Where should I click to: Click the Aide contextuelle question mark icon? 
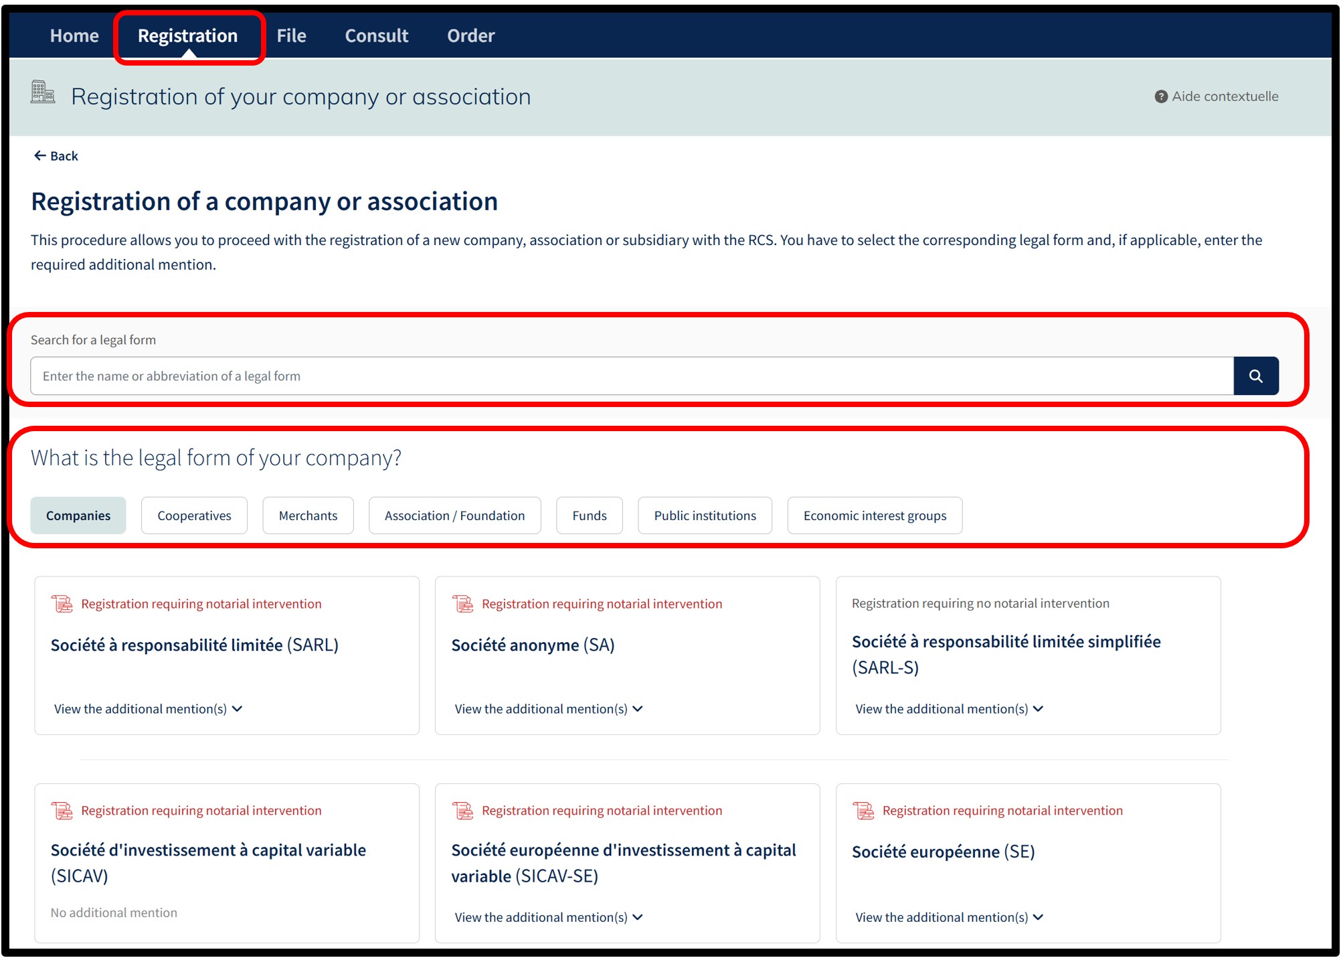point(1161,96)
